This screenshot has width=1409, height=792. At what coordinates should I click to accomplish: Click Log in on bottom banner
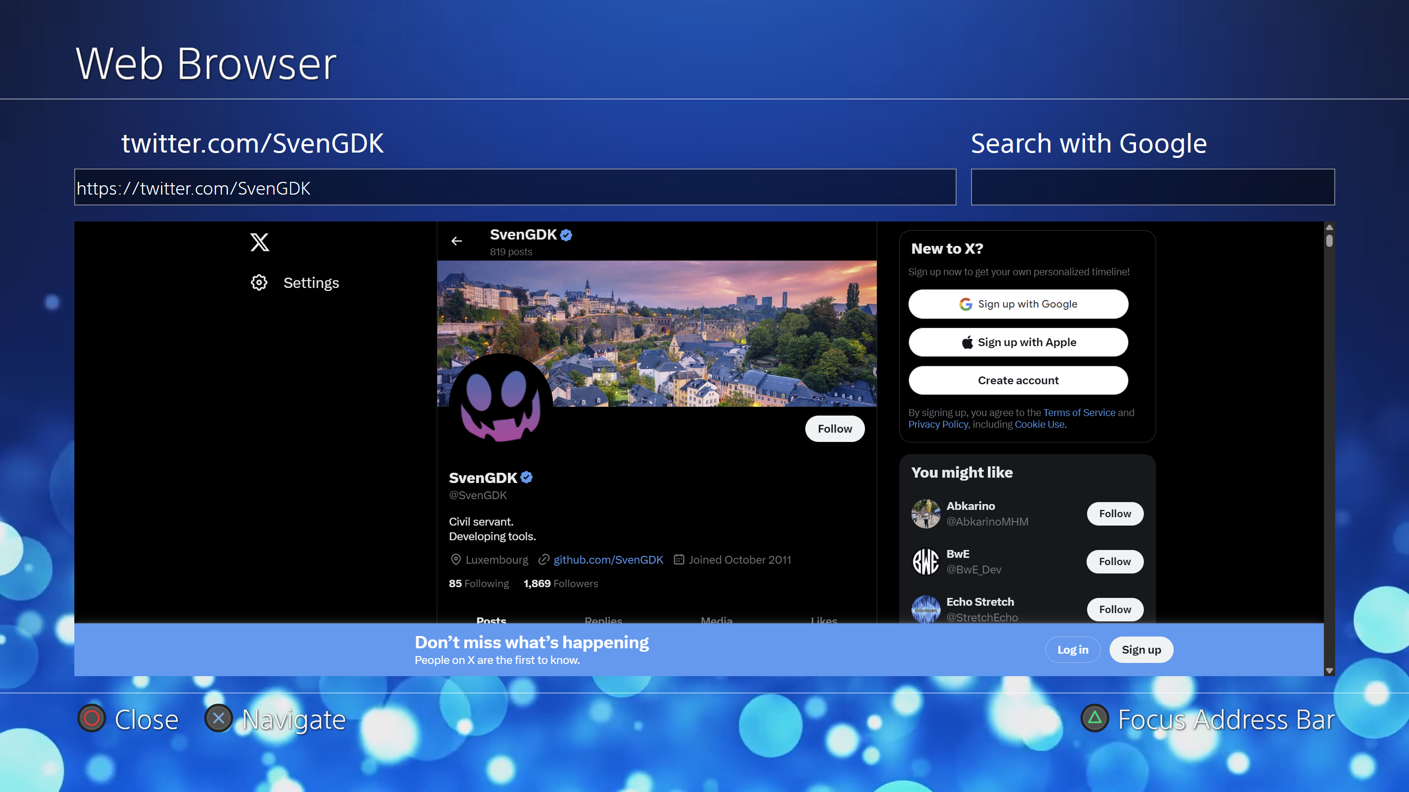tap(1072, 649)
